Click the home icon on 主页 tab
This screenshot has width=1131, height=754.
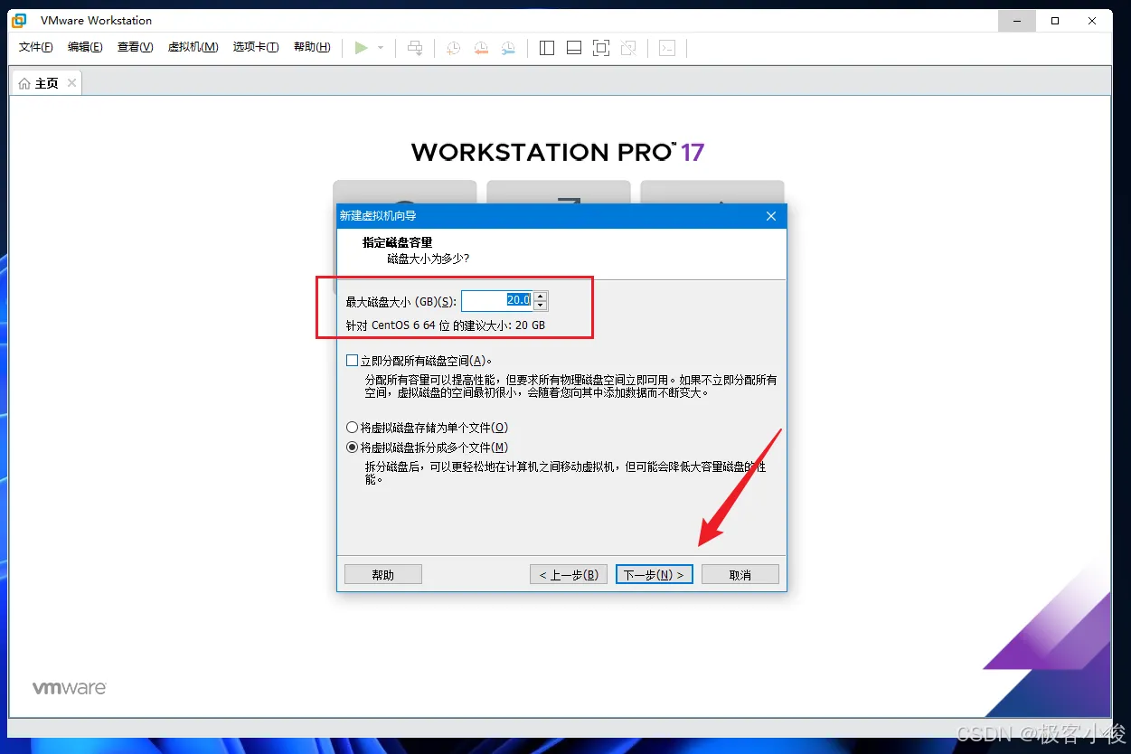click(x=24, y=83)
